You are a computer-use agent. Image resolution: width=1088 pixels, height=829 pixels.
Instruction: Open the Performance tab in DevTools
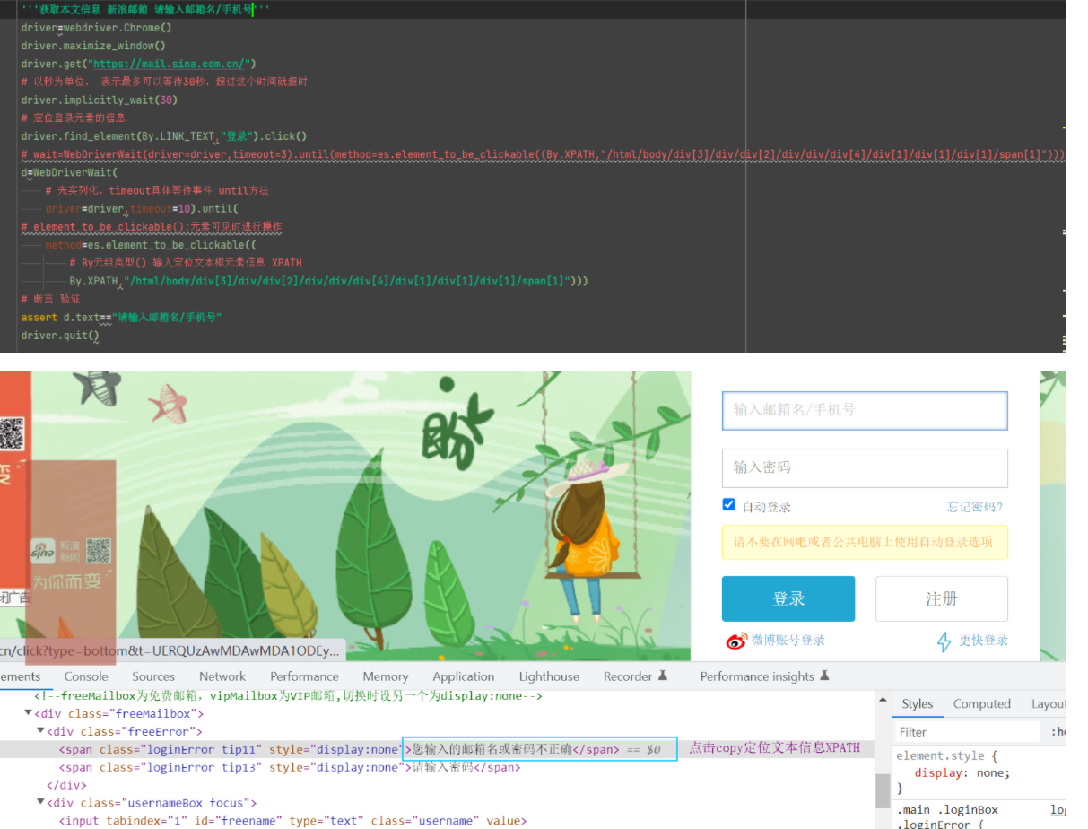(x=304, y=676)
